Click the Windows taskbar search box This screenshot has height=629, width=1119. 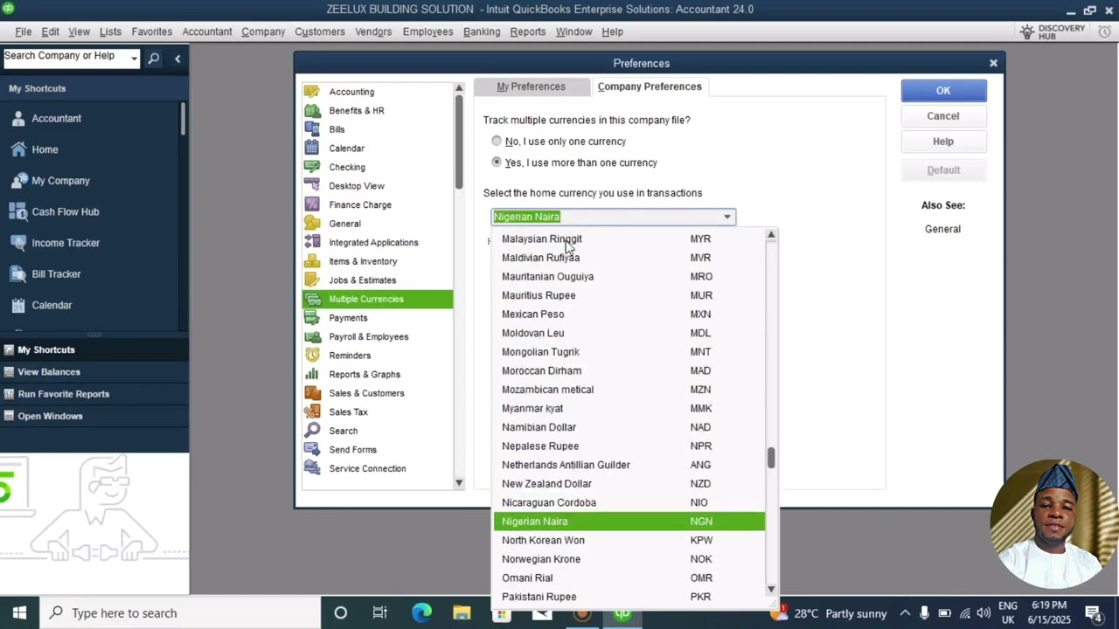[x=181, y=613]
